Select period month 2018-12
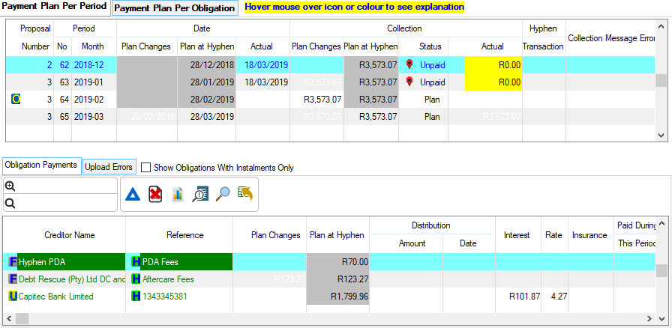Viewport: 672px width, 328px height. pos(88,65)
